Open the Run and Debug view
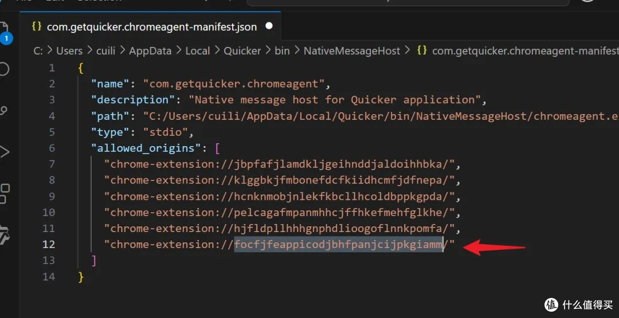Image resolution: width=619 pixels, height=318 pixels. tap(4, 152)
